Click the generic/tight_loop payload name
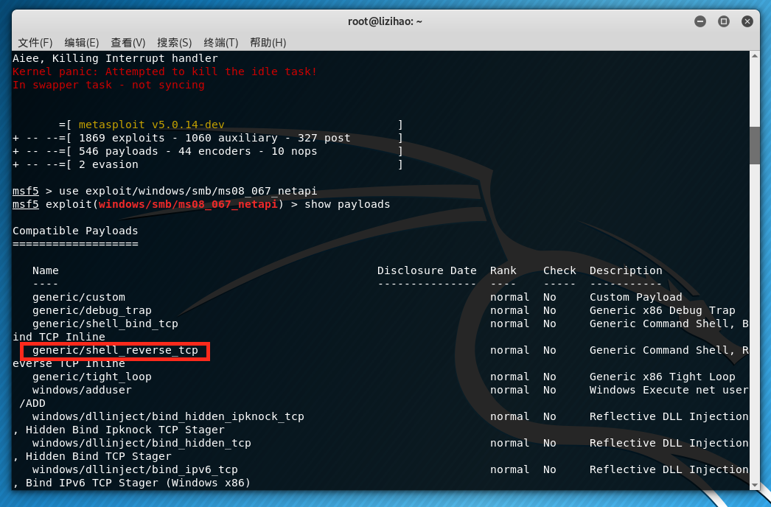The image size is (771, 507). (92, 377)
